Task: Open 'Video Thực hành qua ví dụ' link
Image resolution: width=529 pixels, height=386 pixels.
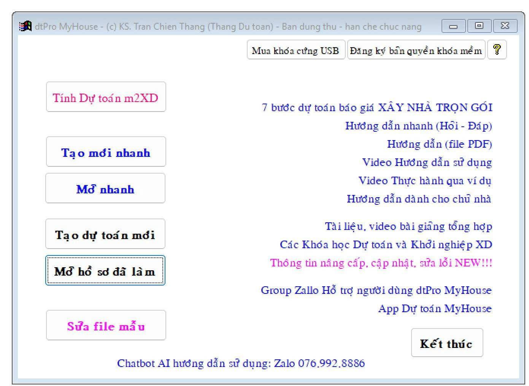Action: pos(425,180)
